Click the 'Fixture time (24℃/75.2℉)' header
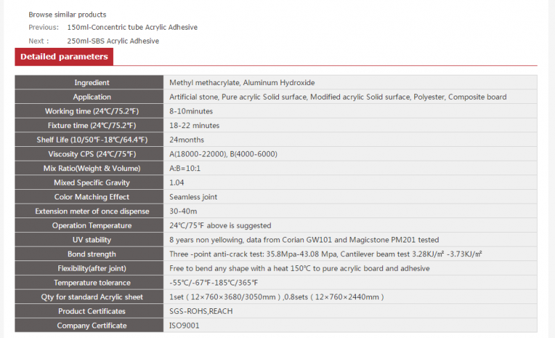This screenshot has height=338, width=555. 89,125
